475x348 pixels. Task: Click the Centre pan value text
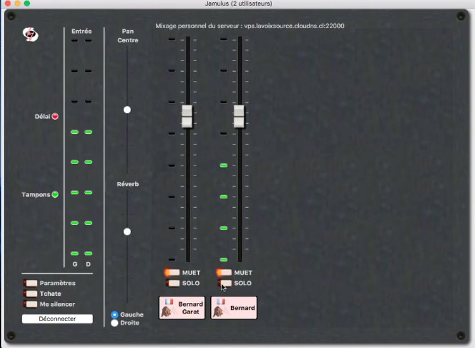128,40
